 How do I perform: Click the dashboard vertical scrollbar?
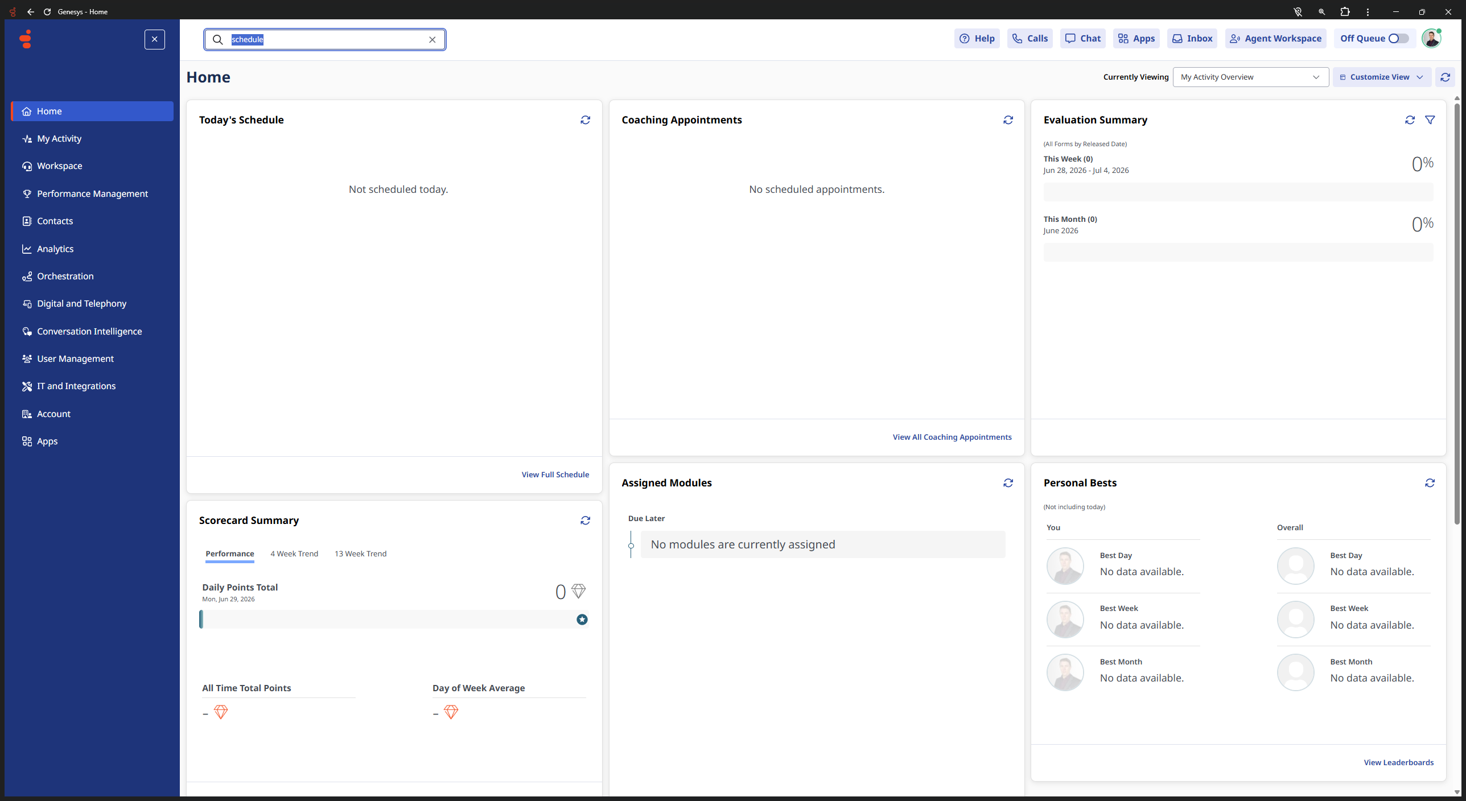(x=1457, y=314)
